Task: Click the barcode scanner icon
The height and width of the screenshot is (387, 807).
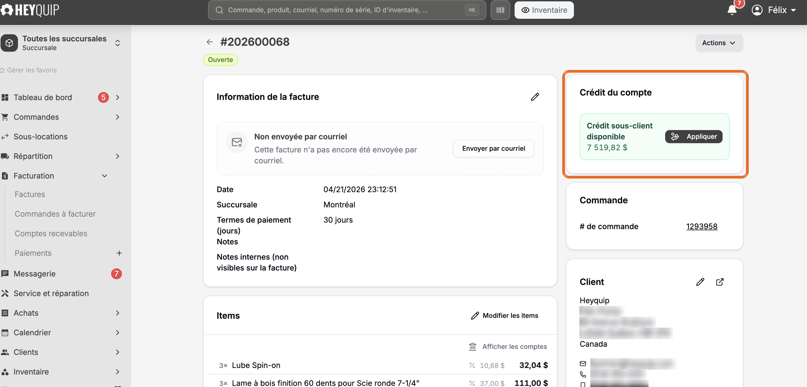Action: tap(500, 10)
